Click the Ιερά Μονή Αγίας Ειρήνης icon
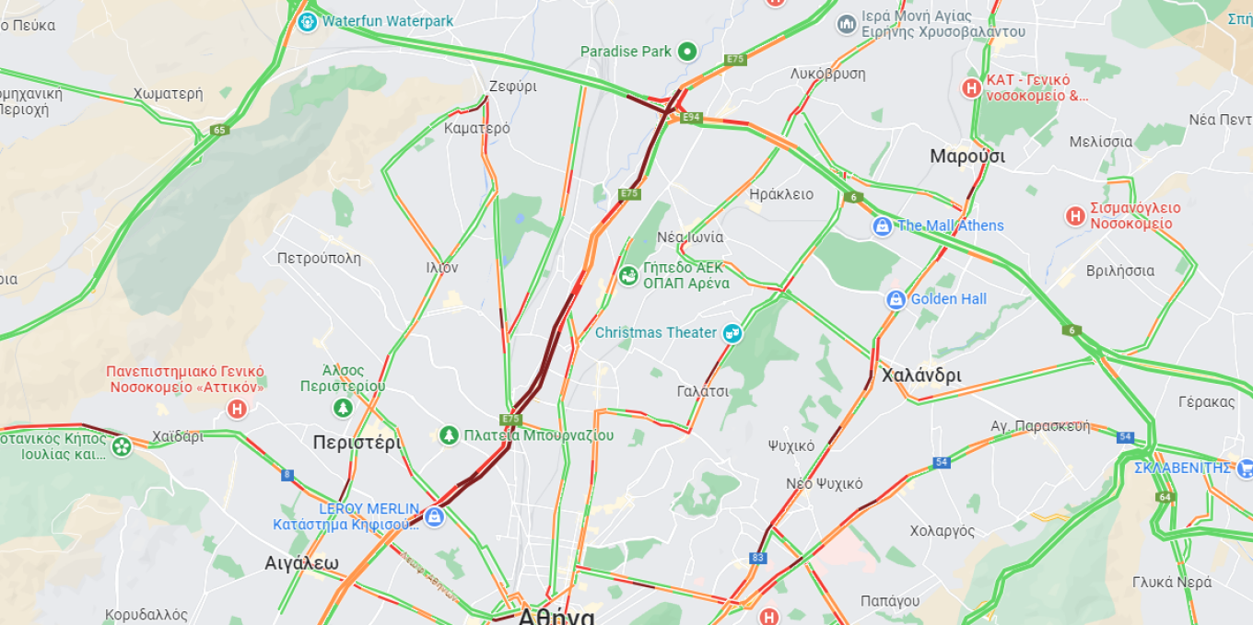The width and height of the screenshot is (1253, 625). coord(847,23)
